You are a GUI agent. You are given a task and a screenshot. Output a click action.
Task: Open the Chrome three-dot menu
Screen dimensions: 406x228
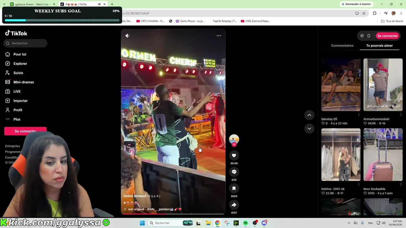click(401, 13)
